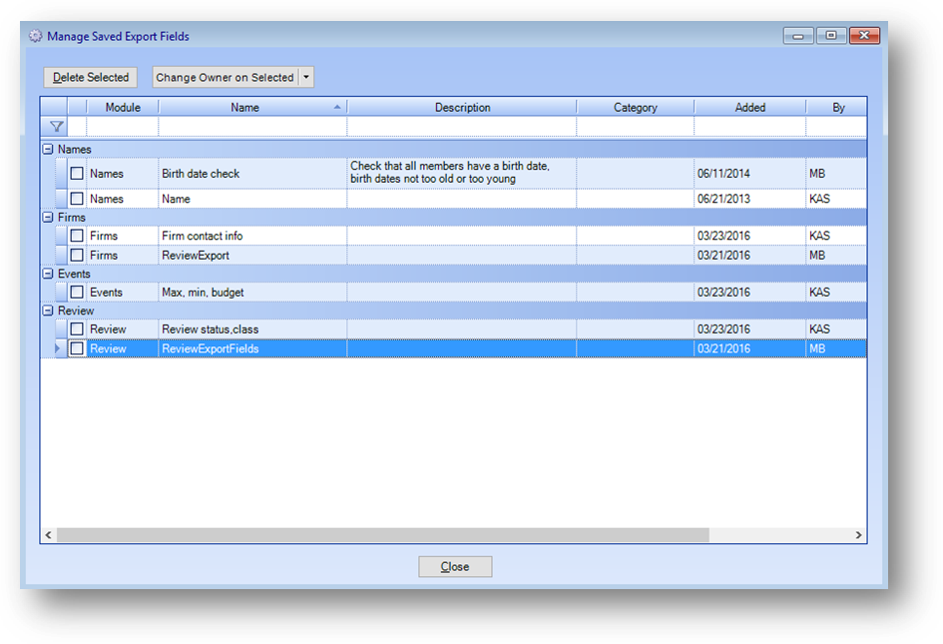
Task: Tick the ReviewExportFields row checkbox
Action: 77,348
